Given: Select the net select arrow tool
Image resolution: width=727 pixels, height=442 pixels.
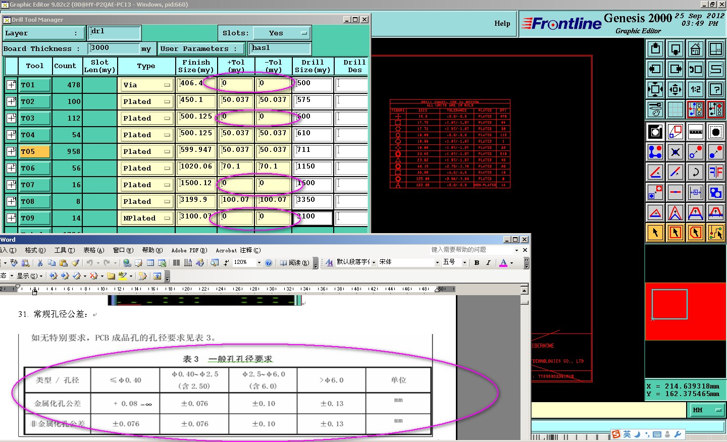Looking at the screenshot, I should 716,233.
